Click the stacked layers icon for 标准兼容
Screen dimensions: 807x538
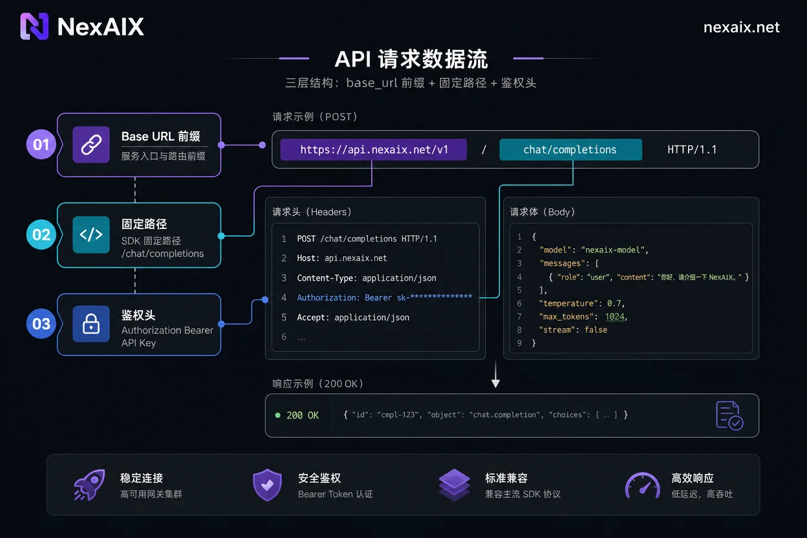pos(454,485)
